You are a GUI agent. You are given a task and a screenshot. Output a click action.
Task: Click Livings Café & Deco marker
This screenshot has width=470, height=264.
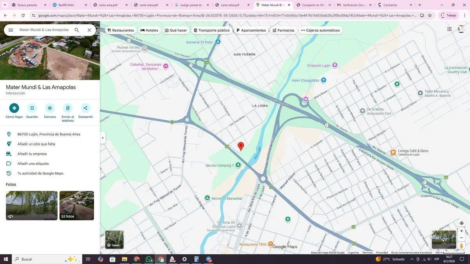[x=393, y=152]
